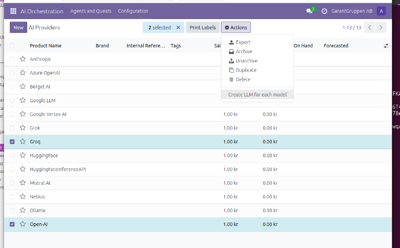The height and width of the screenshot is (248, 400).
Task: Sort by Internal Reference column header
Action: click(x=146, y=46)
